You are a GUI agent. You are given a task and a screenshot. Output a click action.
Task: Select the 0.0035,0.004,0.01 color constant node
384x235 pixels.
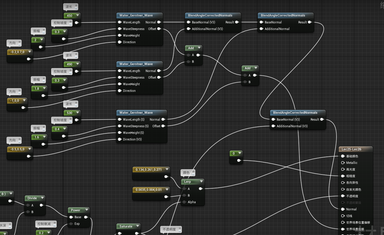(151, 193)
